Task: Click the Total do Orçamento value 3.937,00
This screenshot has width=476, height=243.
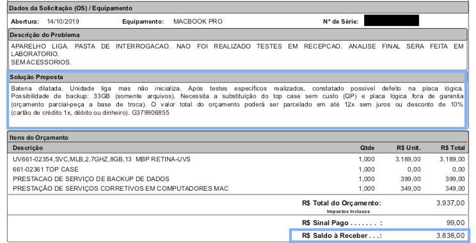Action: [x=450, y=203]
